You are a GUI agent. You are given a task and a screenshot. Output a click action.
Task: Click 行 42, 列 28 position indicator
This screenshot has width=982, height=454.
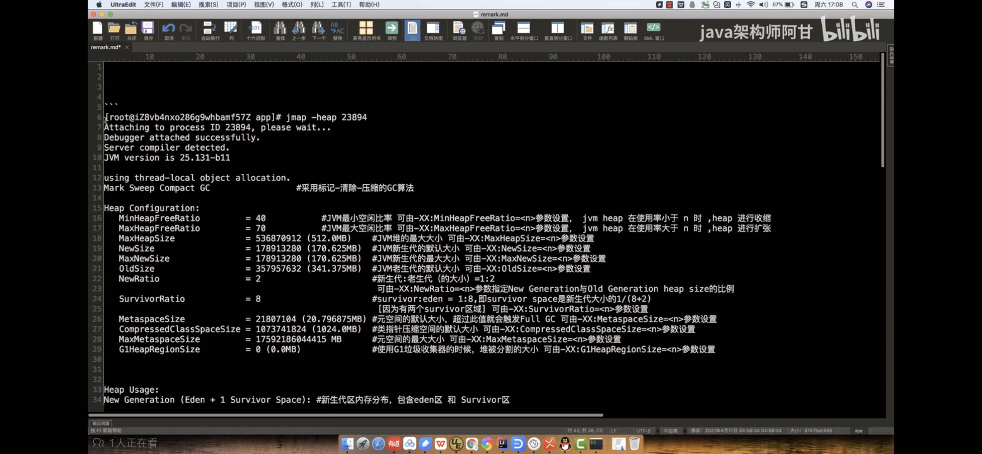pos(585,431)
